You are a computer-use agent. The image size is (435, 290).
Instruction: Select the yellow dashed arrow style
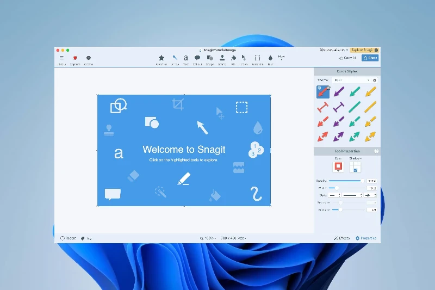coord(371,121)
